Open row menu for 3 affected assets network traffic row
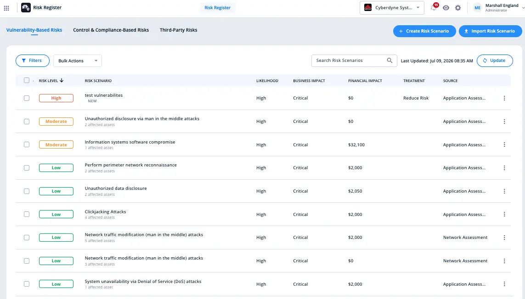 pos(504,261)
